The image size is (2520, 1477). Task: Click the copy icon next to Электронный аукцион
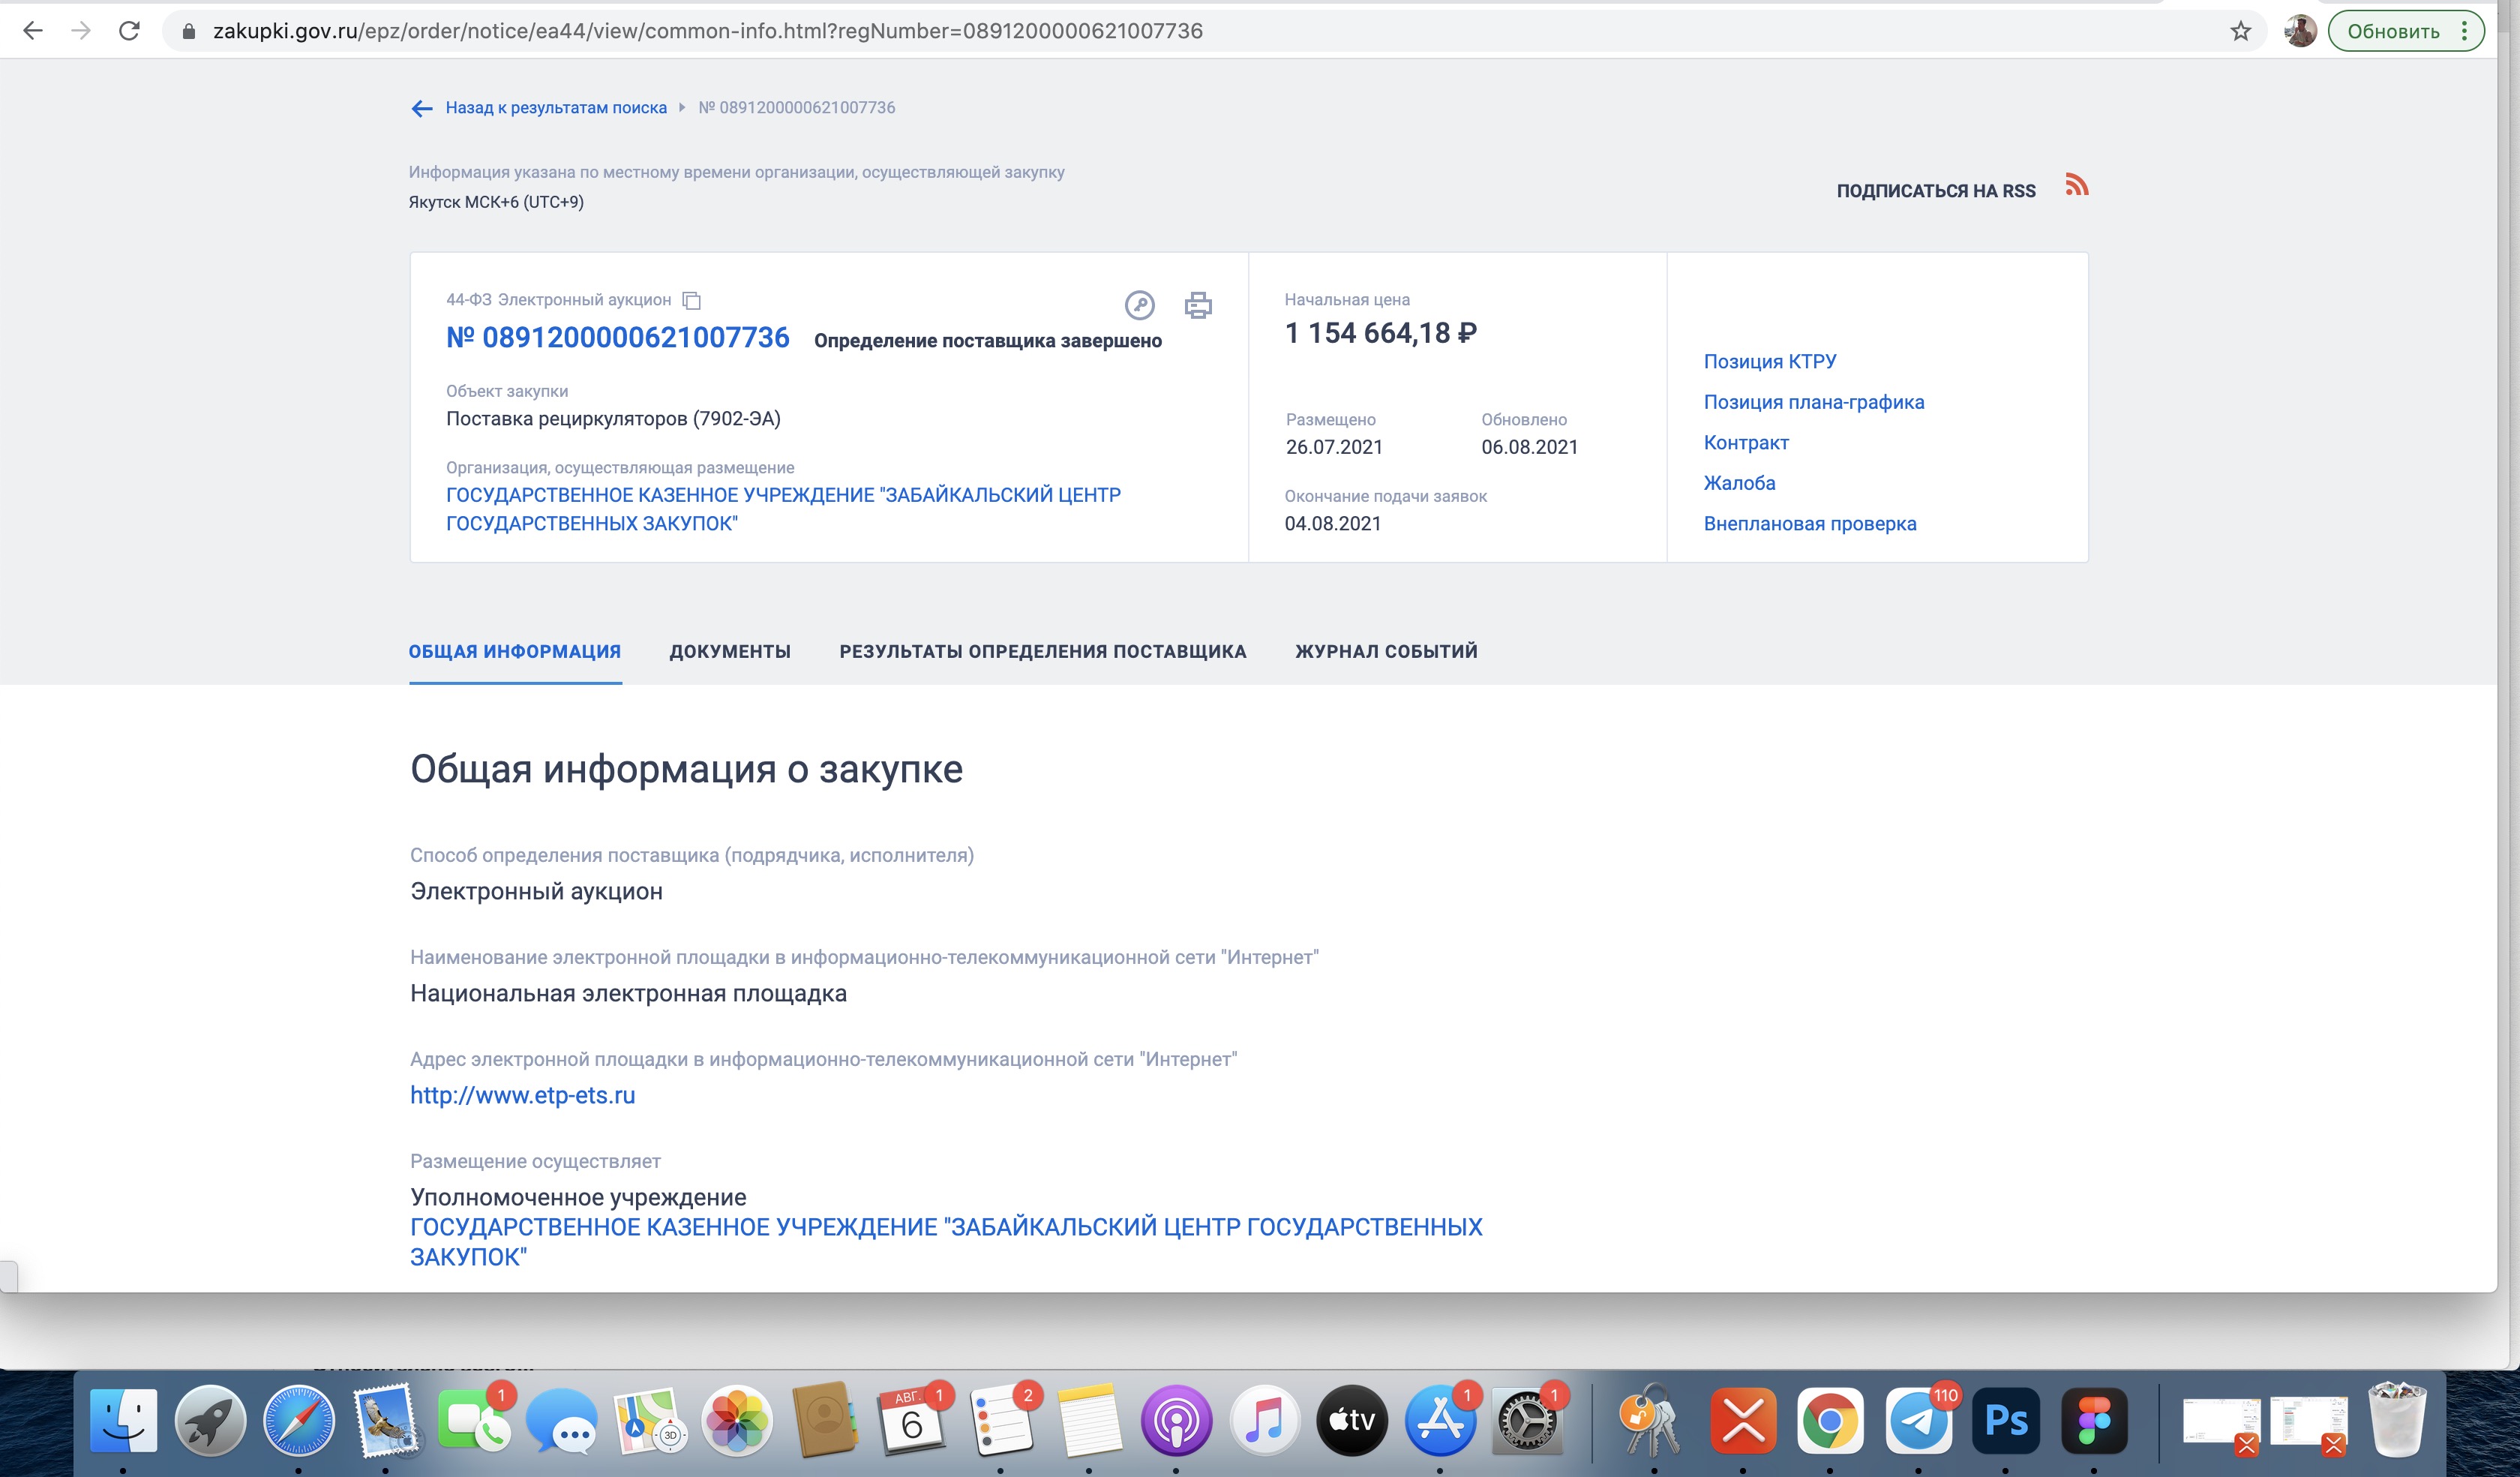[x=691, y=300]
